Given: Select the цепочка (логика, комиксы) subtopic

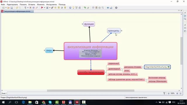Looking at the screenshot, I should point(123,74).
